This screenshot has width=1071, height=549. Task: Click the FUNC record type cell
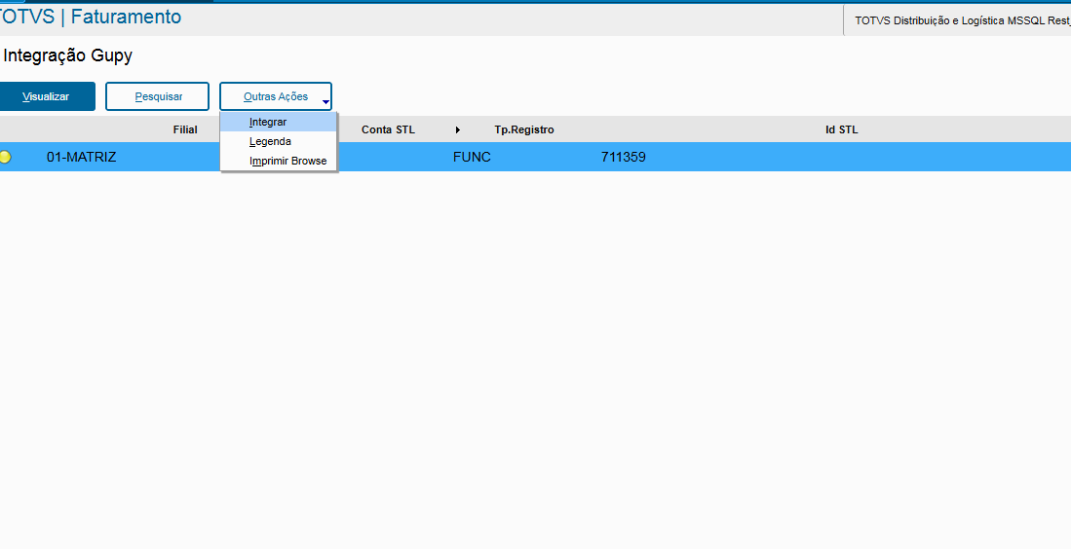click(x=472, y=157)
